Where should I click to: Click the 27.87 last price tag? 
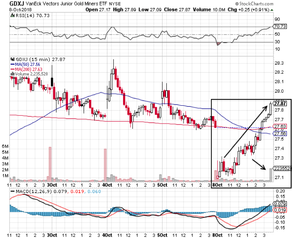pos(280,104)
